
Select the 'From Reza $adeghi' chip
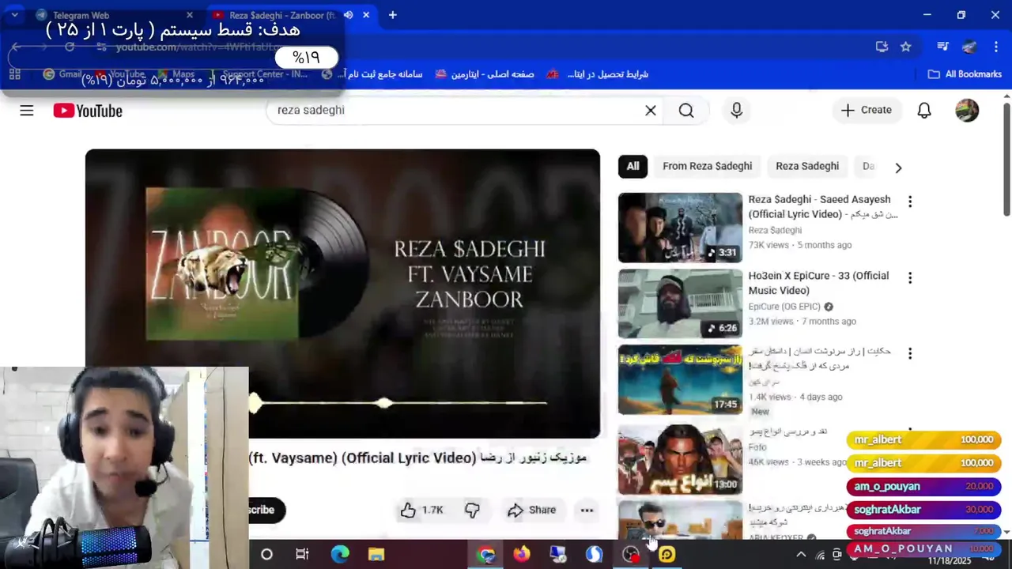(x=708, y=167)
